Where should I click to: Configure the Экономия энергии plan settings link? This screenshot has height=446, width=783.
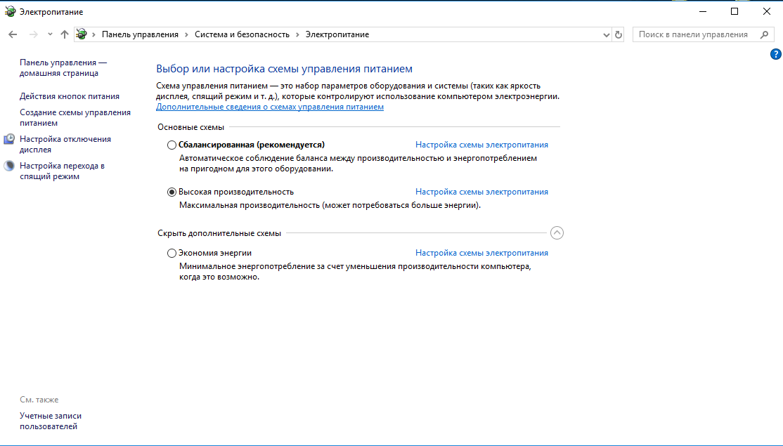(x=481, y=253)
